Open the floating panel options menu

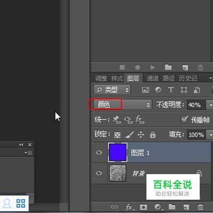click(x=28, y=152)
